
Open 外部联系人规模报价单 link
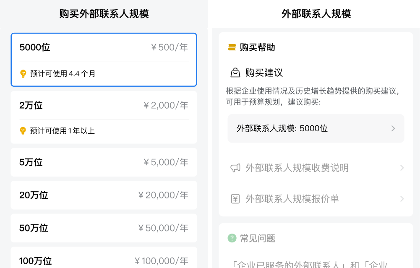pos(292,199)
